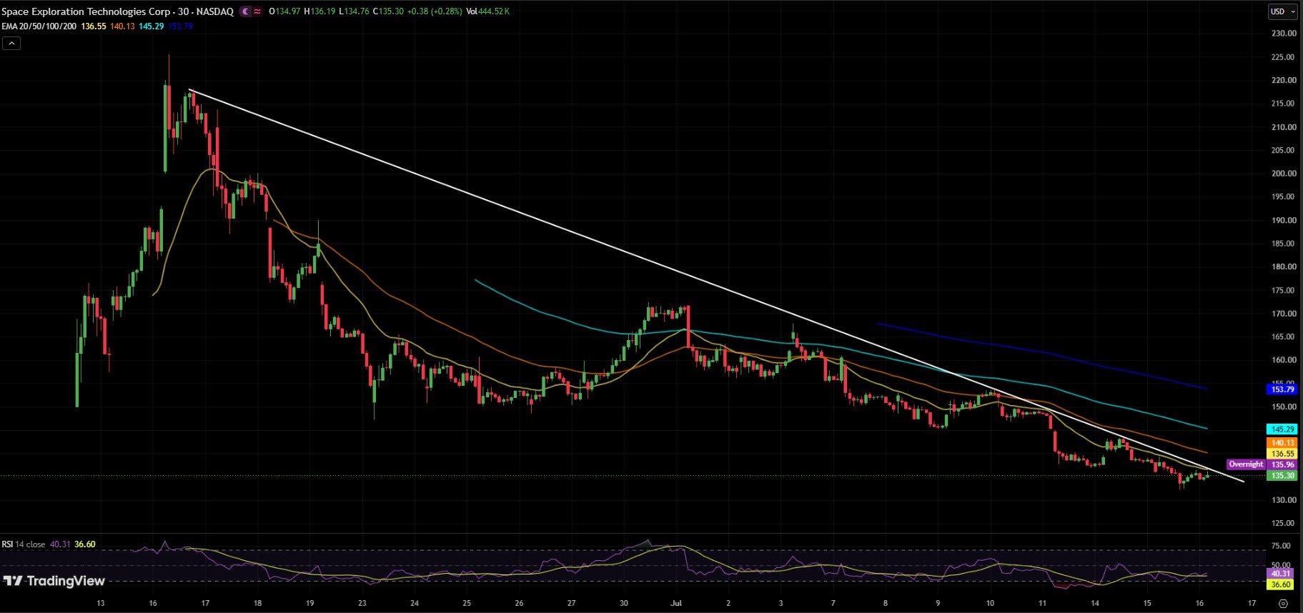1303x613 pixels.
Task: Click the 75.00 RSI axis label
Action: coord(1281,546)
